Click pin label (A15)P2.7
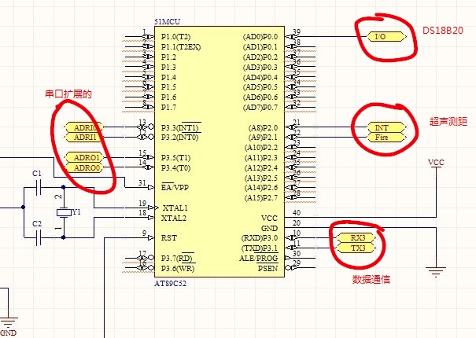 tap(261, 198)
